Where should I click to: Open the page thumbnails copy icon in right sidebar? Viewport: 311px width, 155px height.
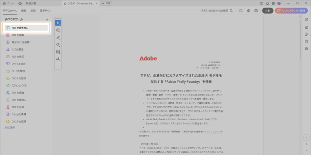pos(306,41)
